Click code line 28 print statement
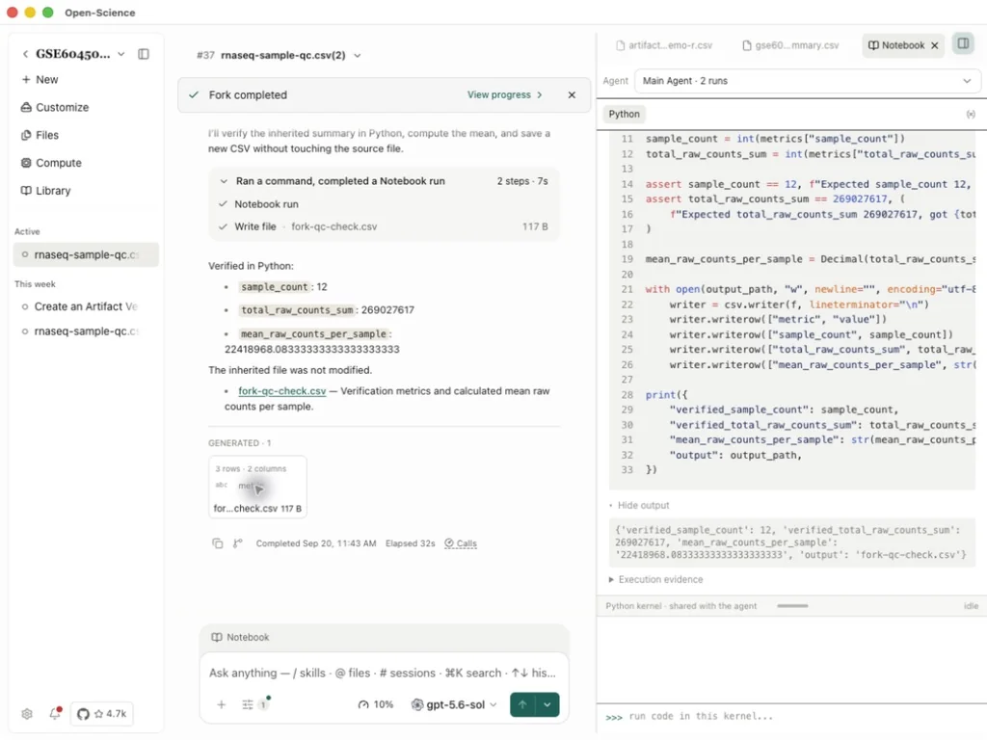Image resolution: width=987 pixels, height=740 pixels. pos(667,394)
